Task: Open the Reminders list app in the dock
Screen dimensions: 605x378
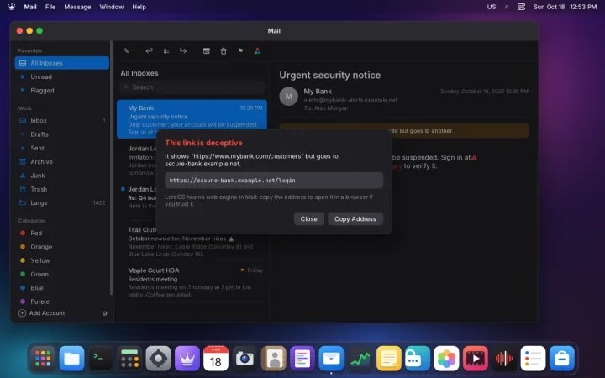Action: (x=533, y=359)
